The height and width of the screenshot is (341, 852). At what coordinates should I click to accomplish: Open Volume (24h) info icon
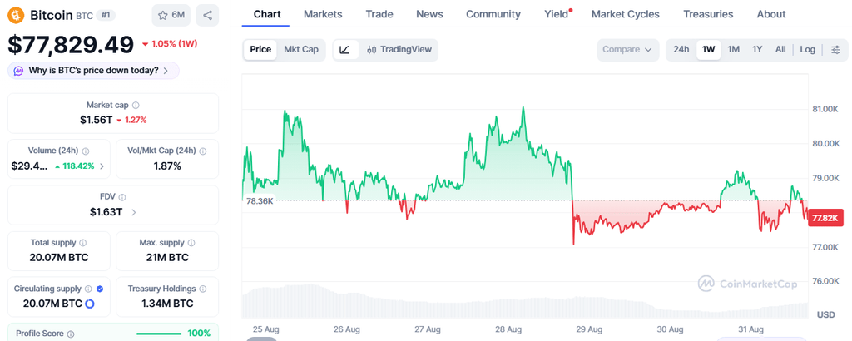(86, 151)
